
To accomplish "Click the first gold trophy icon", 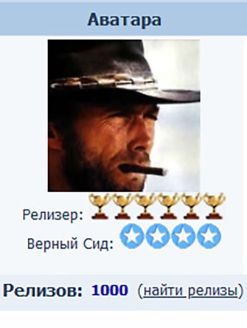I will (x=99, y=207).
